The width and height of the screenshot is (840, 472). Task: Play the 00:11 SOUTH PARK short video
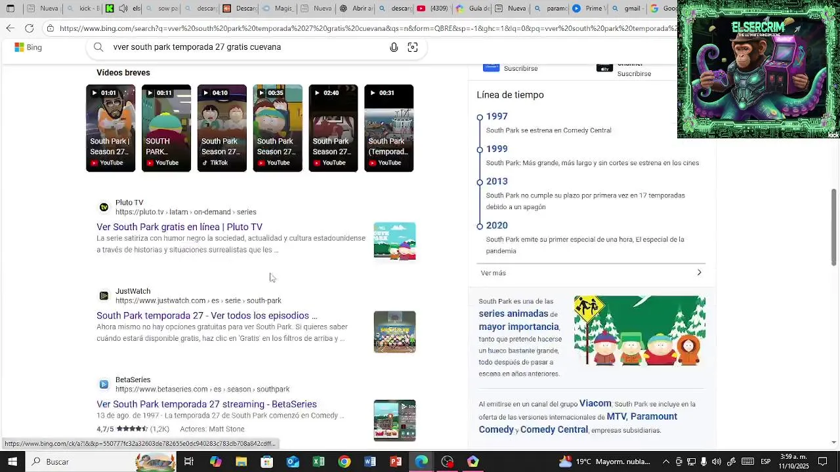tap(166, 128)
